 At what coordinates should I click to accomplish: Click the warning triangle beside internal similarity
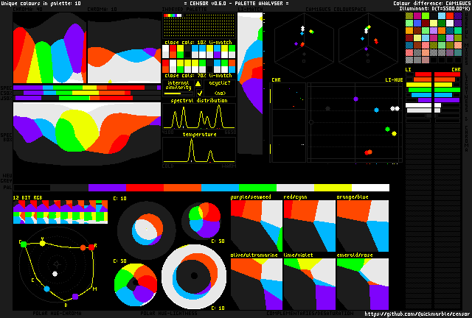point(198,84)
